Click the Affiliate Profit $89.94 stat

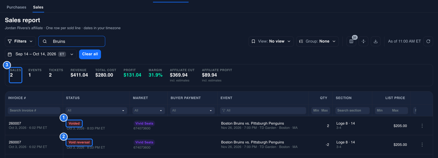[217, 75]
